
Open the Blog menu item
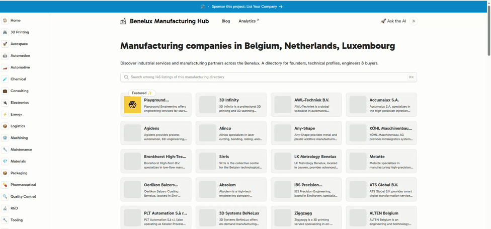point(226,21)
